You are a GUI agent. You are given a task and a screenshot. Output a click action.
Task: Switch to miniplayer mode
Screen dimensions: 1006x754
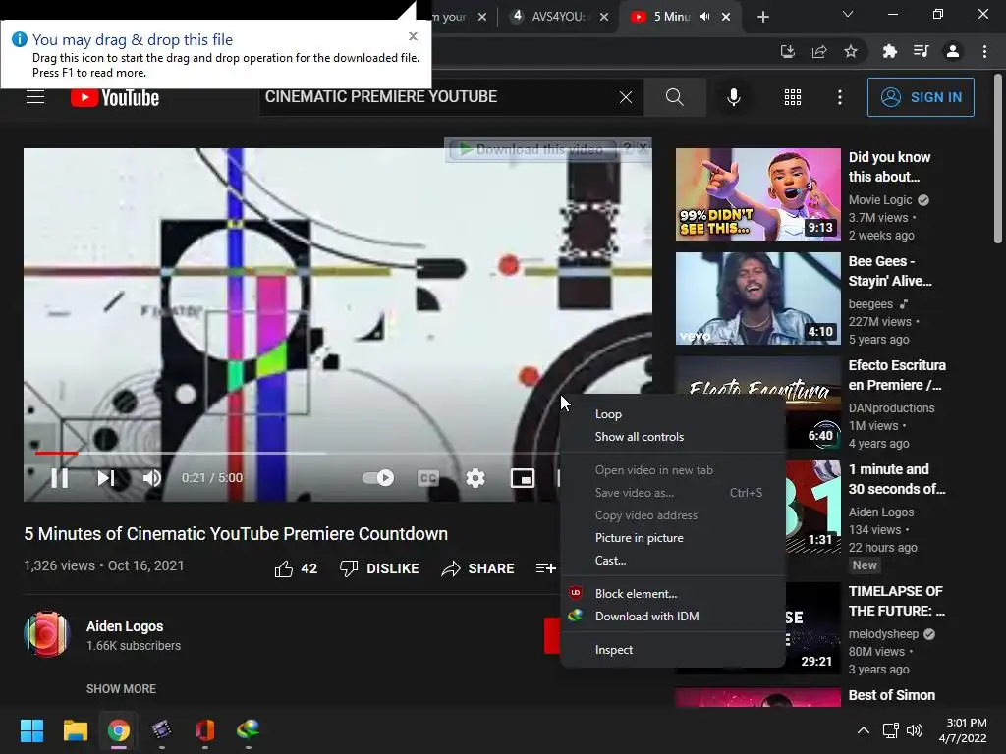point(523,478)
